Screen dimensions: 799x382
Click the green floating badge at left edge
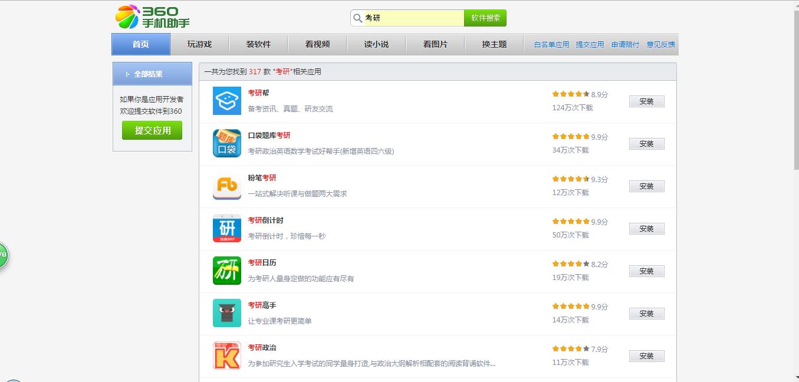click(x=3, y=255)
